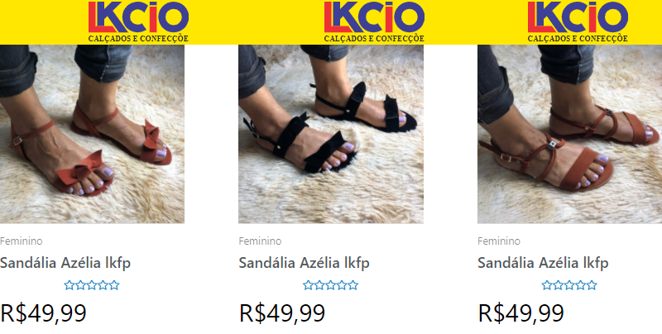Screen dimensions: 662x334
Task: Open the black ruffle sandal product photo
Action: 331,134
